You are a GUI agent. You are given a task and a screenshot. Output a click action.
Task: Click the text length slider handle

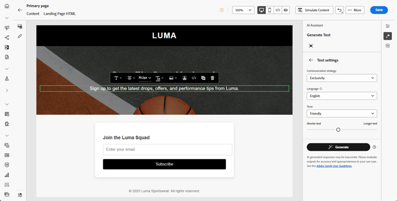click(x=338, y=130)
